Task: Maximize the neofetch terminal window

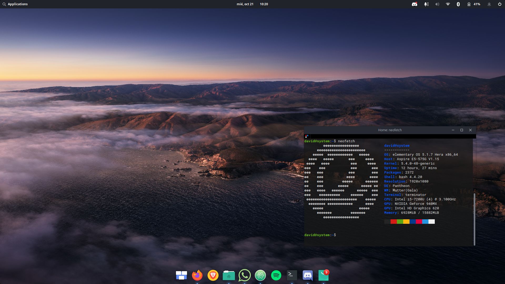Action: (462, 130)
